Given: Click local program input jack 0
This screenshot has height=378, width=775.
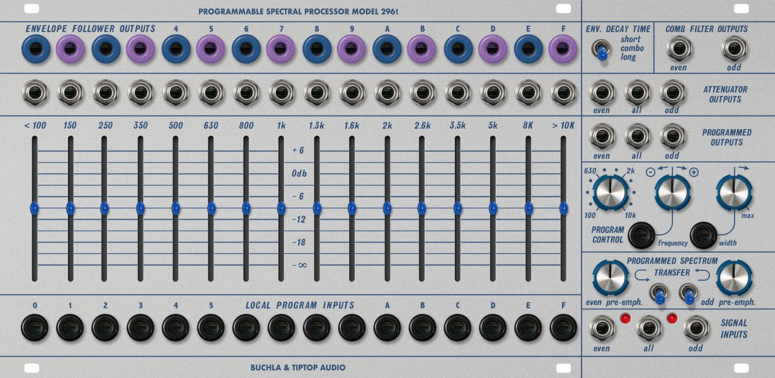Looking at the screenshot, I should (35, 327).
